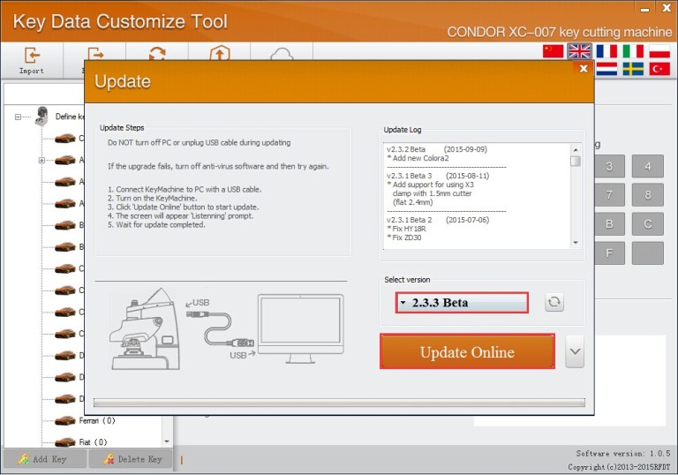678x475 pixels.
Task: Select the Italian flag
Action: pos(633,51)
